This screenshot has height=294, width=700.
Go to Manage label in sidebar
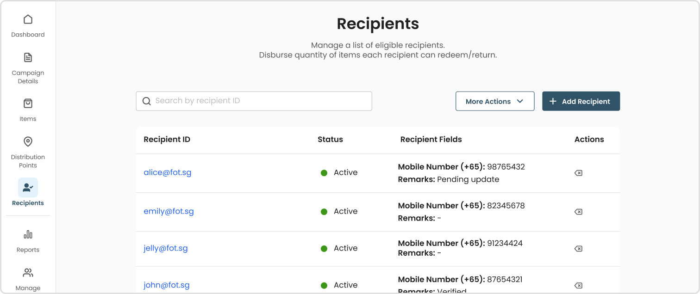[x=28, y=288]
